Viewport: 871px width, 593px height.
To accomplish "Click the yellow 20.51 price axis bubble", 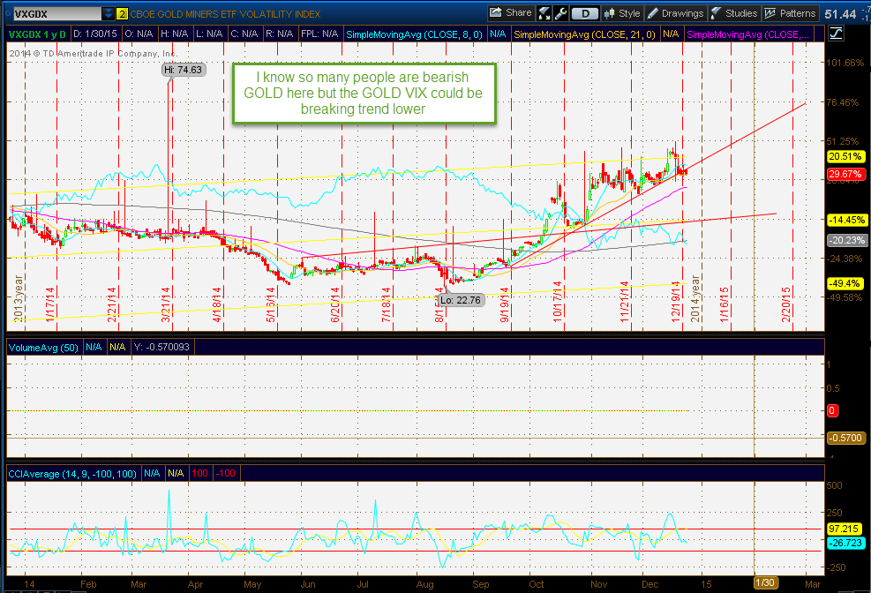I will pos(848,156).
